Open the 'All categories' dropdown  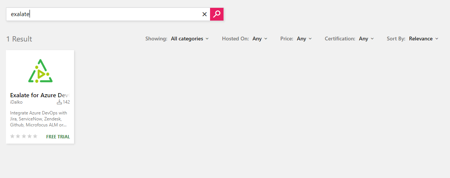[x=190, y=39]
